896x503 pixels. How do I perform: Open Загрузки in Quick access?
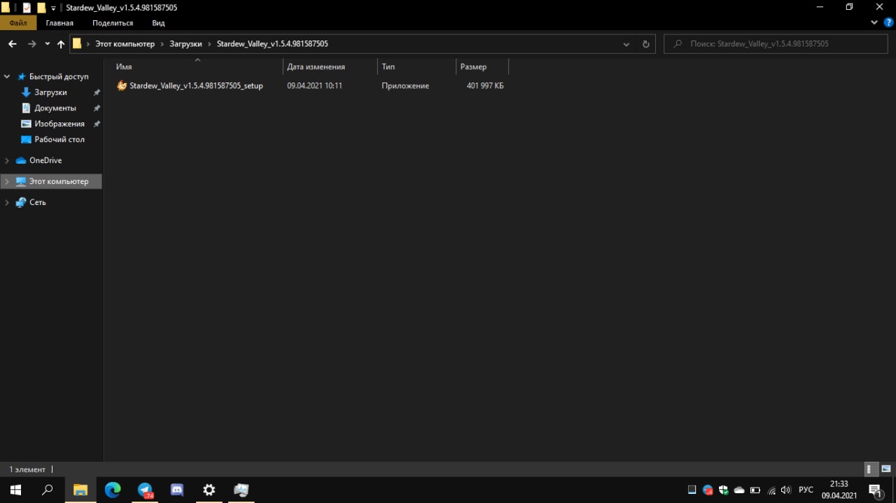point(50,92)
